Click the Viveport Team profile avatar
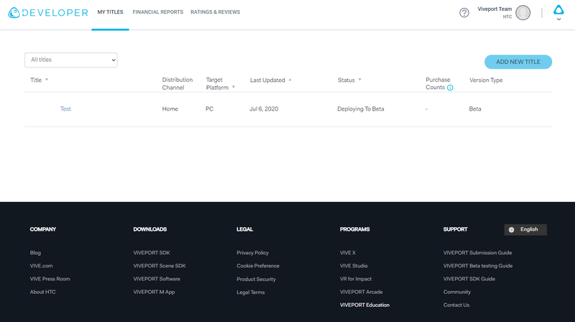Viewport: 575px width, 322px height. pos(523,13)
